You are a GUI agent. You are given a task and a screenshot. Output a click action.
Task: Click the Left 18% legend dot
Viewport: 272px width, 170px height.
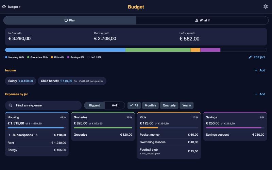point(88,57)
